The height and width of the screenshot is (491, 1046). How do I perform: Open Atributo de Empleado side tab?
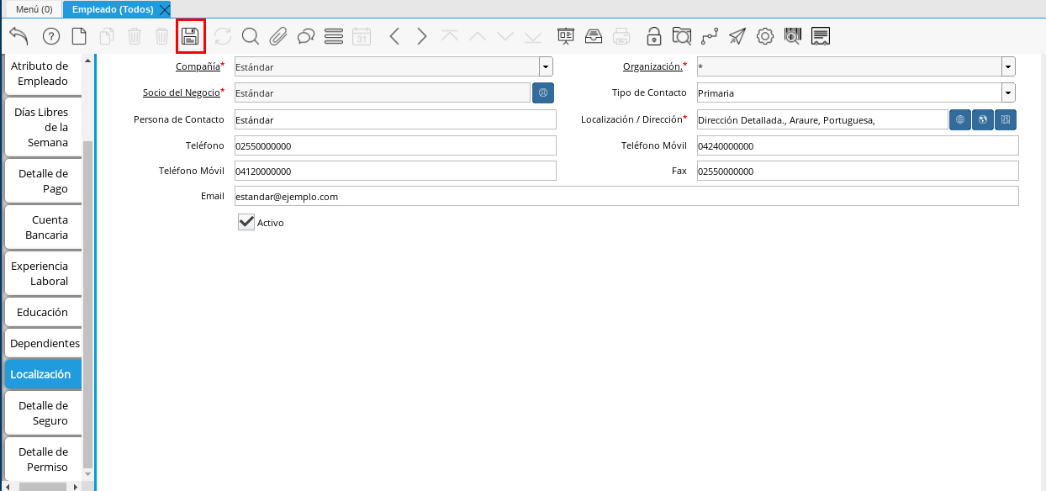click(43, 74)
